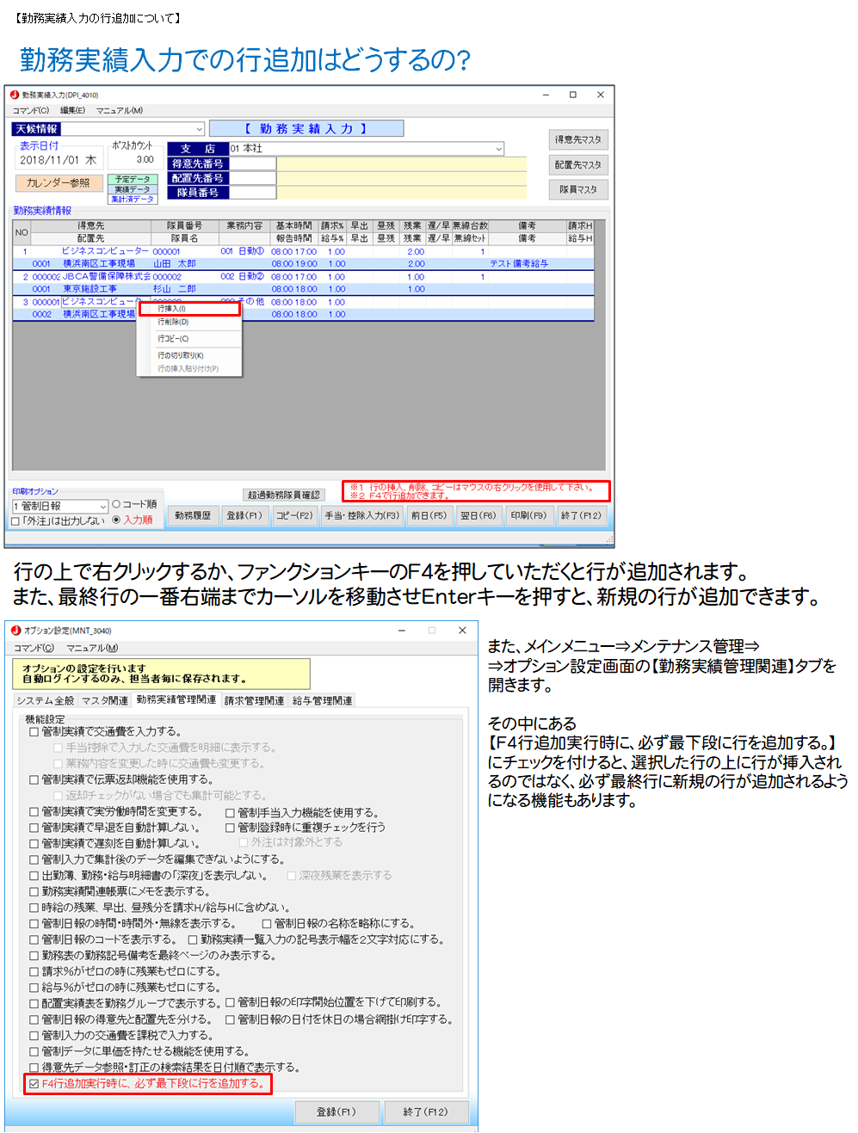Expand the 支店 branch dropdown
Screen dimensions: 858x1133
coord(498,149)
